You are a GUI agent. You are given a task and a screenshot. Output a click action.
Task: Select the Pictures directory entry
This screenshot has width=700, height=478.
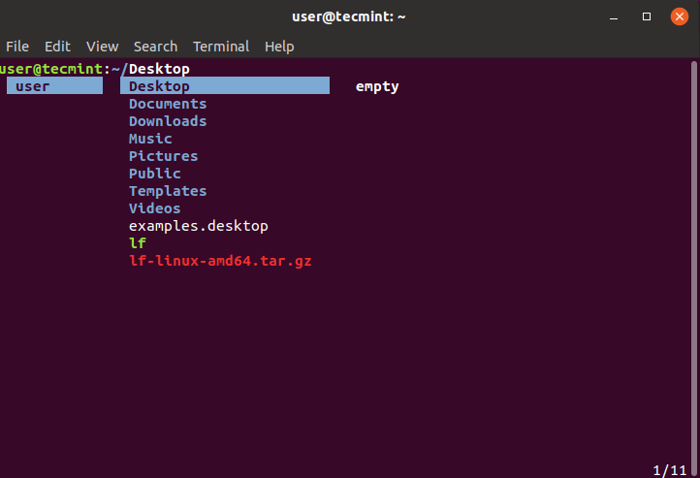pyautogui.click(x=163, y=156)
